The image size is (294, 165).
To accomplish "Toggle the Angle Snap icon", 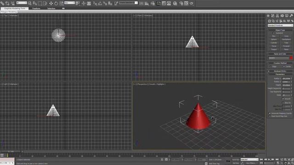I will pyautogui.click(x=100, y=3).
